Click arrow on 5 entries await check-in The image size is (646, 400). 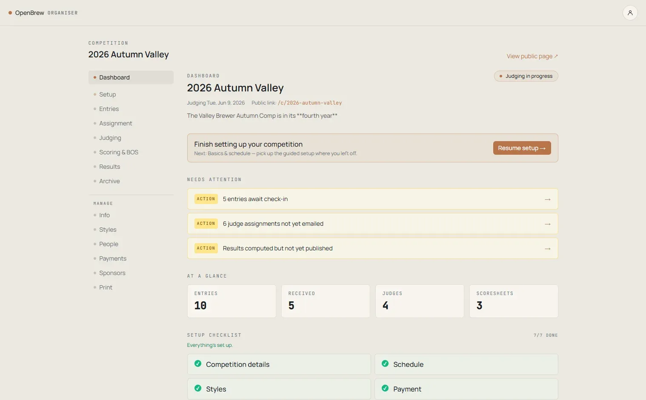(548, 199)
